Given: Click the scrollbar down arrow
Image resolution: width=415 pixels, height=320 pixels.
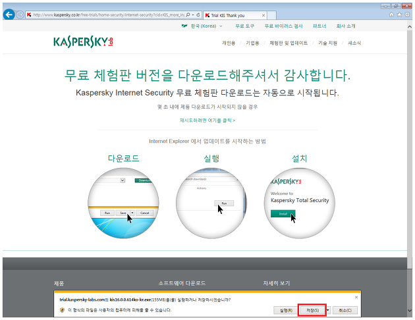Looking at the screenshot, I should click(x=410, y=311).
